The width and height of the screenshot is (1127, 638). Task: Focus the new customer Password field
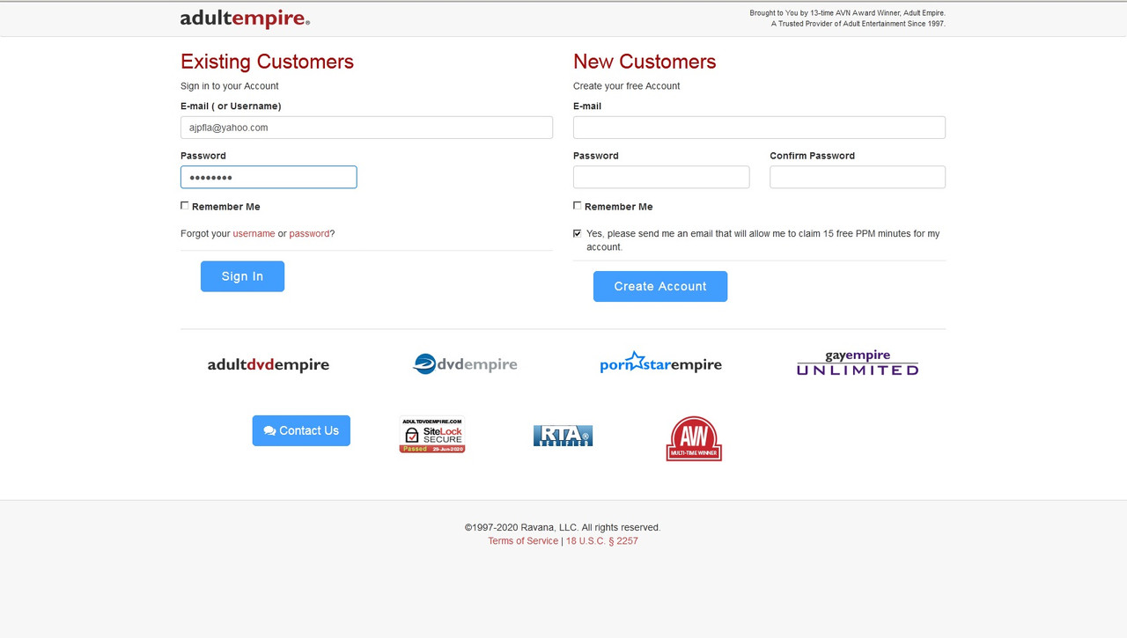click(x=661, y=177)
